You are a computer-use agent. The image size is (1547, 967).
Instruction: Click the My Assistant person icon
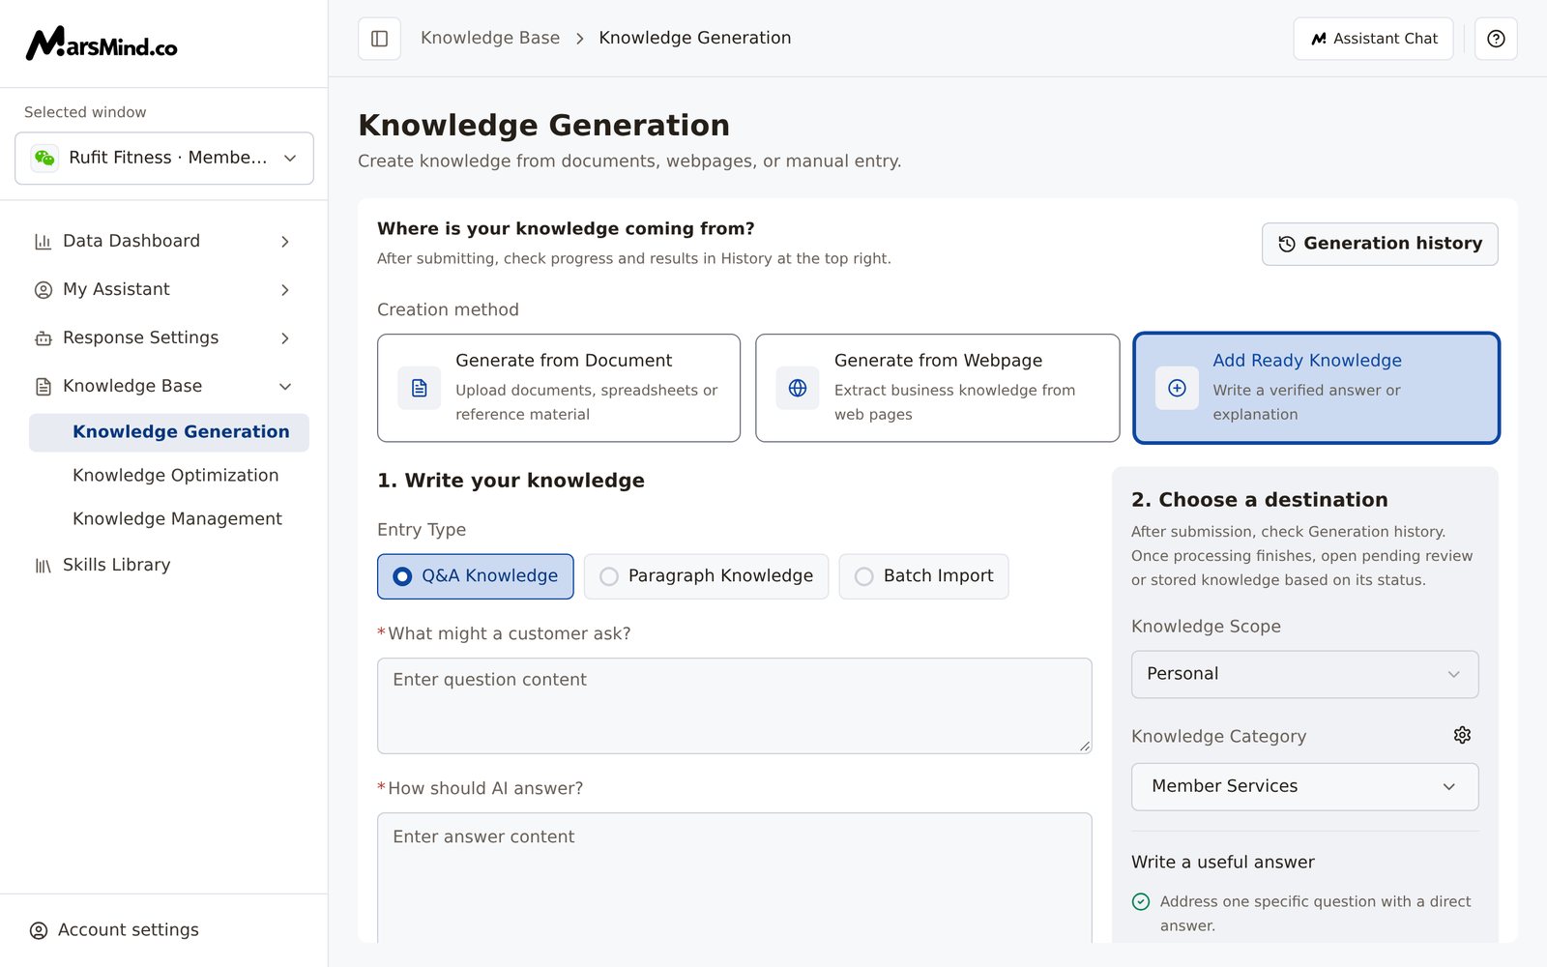pyautogui.click(x=43, y=290)
